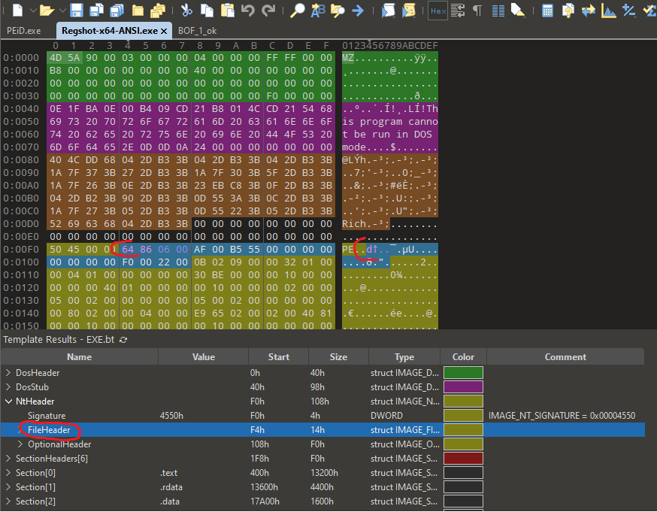Screen dimensions: 657x512
Task: Open the Calculator icon
Action: pyautogui.click(x=547, y=10)
